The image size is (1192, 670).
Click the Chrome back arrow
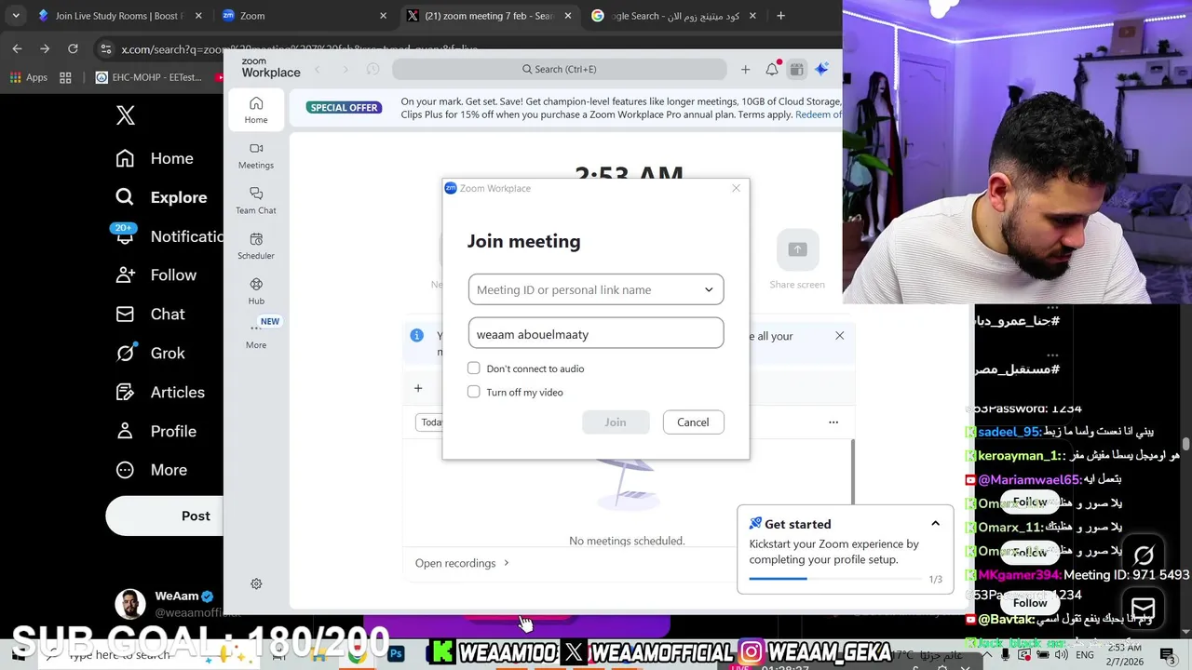(x=18, y=48)
